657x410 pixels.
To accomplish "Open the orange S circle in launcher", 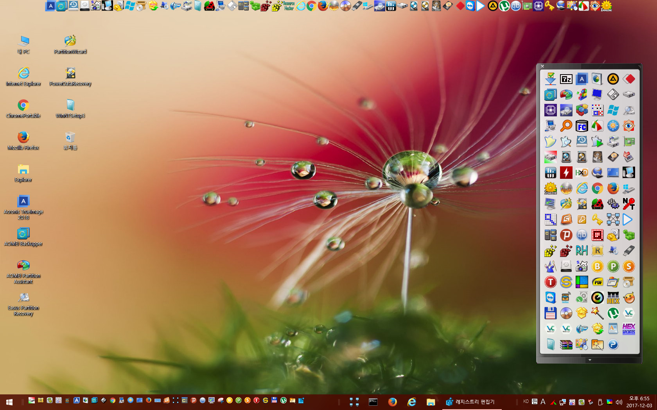I will [628, 267].
